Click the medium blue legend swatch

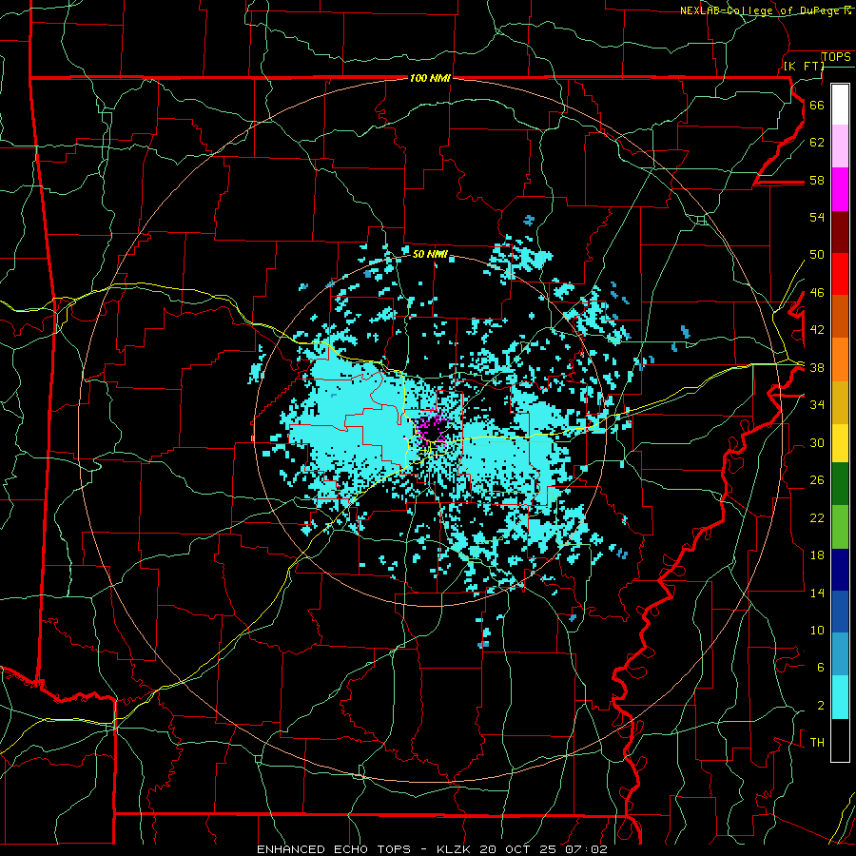(840, 612)
